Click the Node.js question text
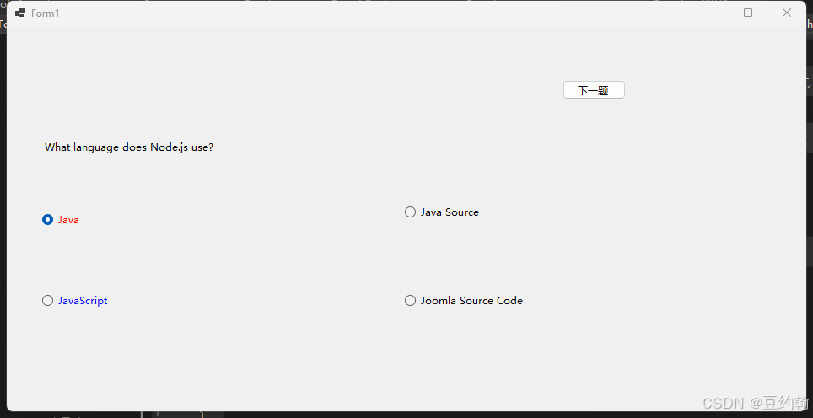Viewport: 813px width, 418px height. point(129,147)
